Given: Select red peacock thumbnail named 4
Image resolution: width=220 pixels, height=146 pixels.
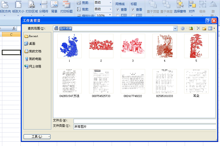Looking at the screenshot, I should click(165, 46).
